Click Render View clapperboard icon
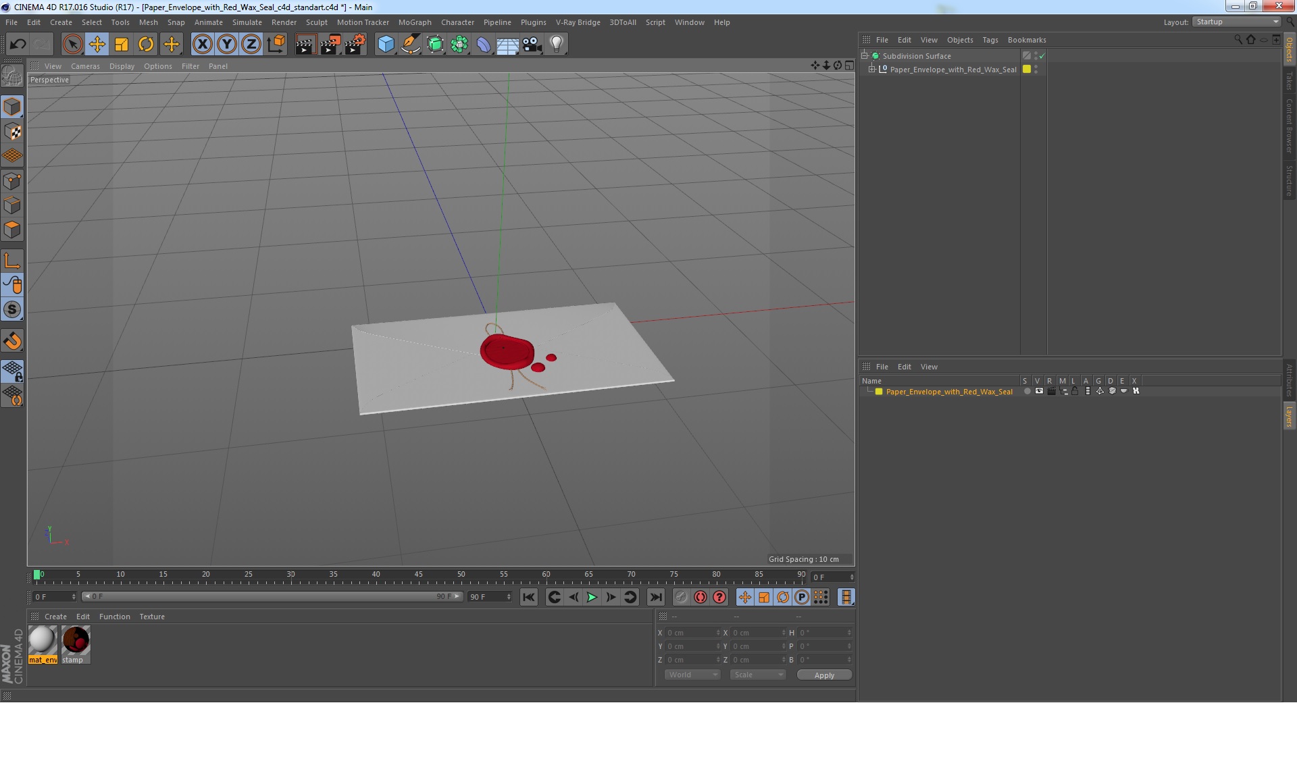Image resolution: width=1297 pixels, height=782 pixels. (x=305, y=45)
